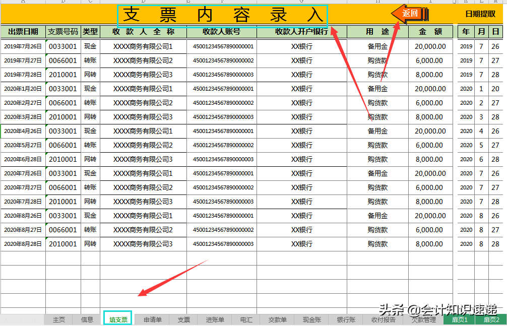Click the red 返回 (Return) button
This screenshot has width=507, height=326.
410,13
